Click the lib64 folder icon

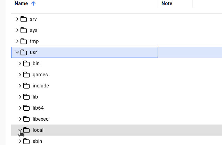pyautogui.click(x=26, y=108)
